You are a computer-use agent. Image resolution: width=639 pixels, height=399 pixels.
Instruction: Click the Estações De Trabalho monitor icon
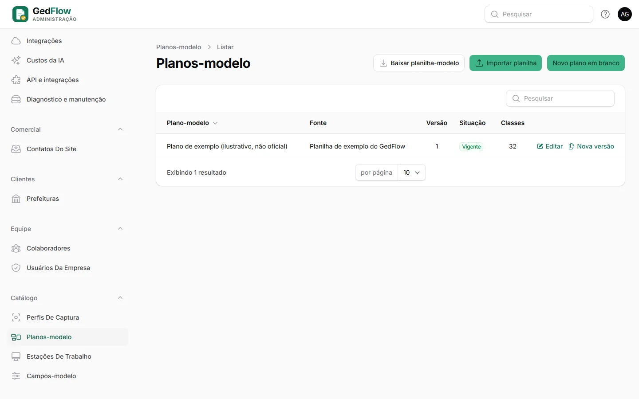pyautogui.click(x=16, y=356)
